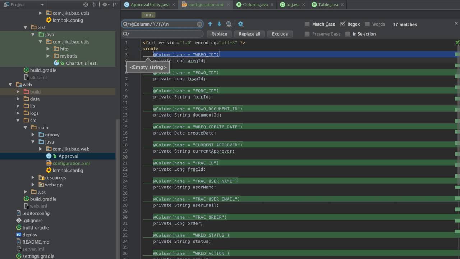Disable the Regex checkbox
The image size is (460, 259).
point(342,24)
